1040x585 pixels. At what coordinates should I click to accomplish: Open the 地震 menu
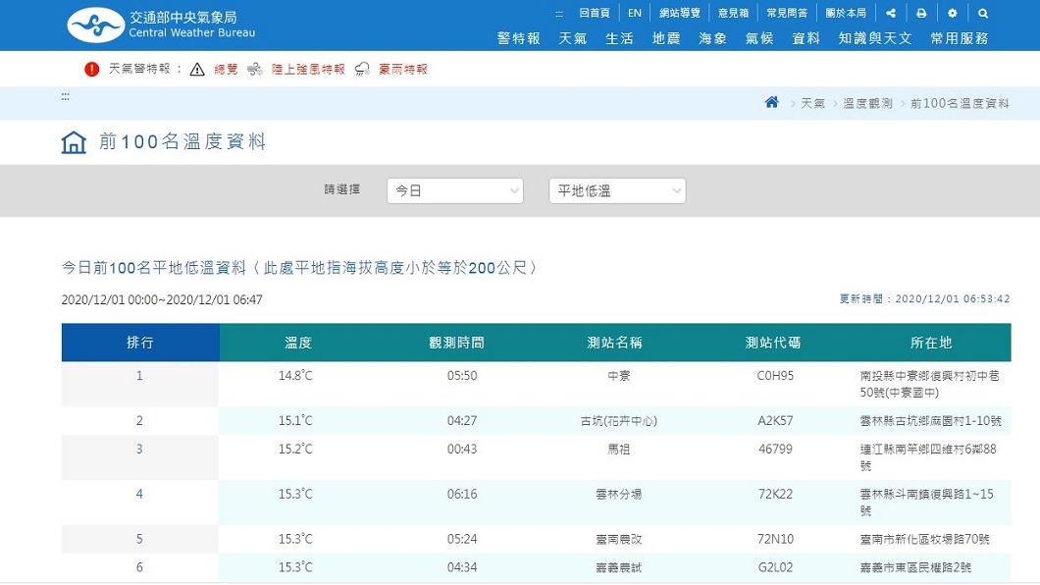point(666,38)
